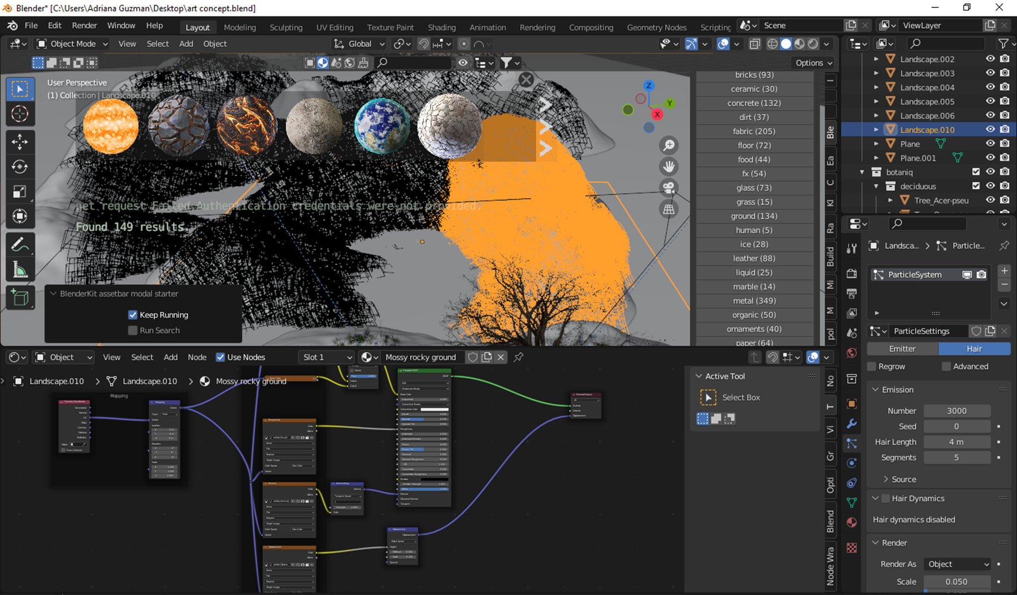The height and width of the screenshot is (595, 1017).
Task: Activate the Select Box tool in viewport
Action: [20, 89]
